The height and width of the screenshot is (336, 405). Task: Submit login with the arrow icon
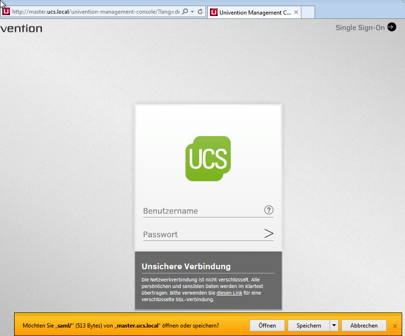269,234
